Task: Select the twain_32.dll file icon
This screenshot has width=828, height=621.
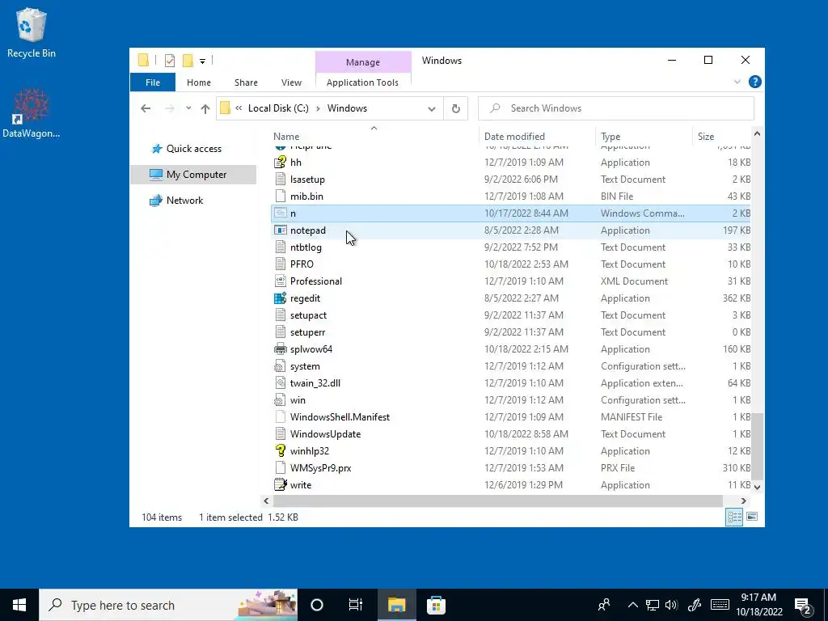Action: click(281, 382)
